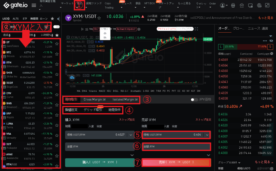Toggle the order book eye visibility icon
Screen dimensions: 276x171
tap(271, 41)
